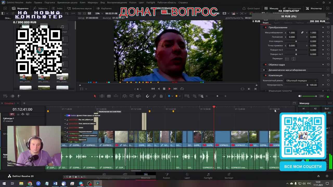Toggle position lock icon

click(x=161, y=96)
